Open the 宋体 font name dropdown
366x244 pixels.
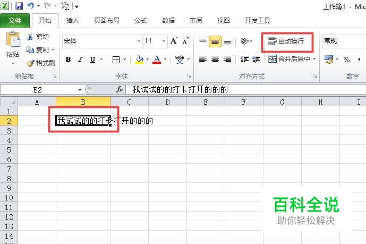tap(139, 41)
